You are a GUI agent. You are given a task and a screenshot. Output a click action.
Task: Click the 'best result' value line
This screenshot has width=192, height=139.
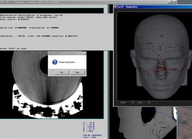click(14, 19)
